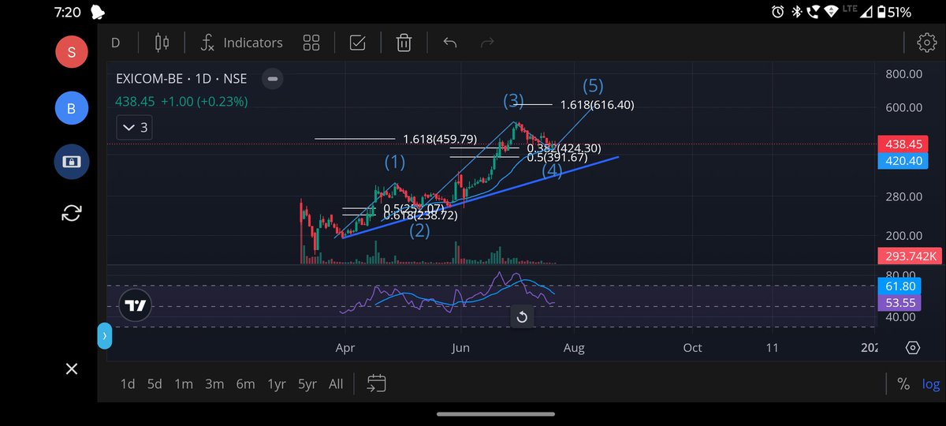The image size is (946, 426).
Task: Select the (1) wave label
Action: pos(395,163)
